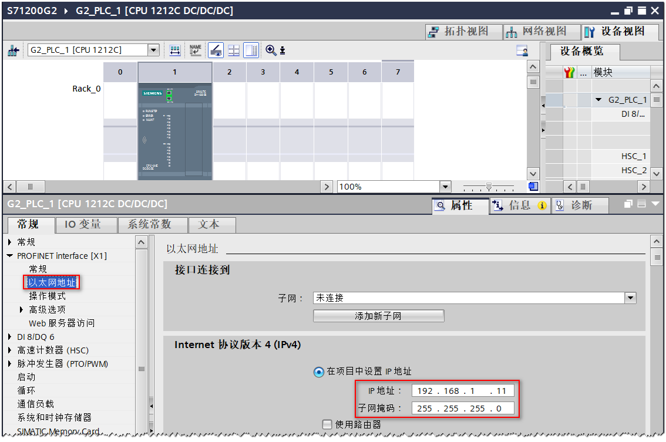666x442 pixels.
Task: Click the yellow info icon on 信息 tab
Action: [541, 205]
